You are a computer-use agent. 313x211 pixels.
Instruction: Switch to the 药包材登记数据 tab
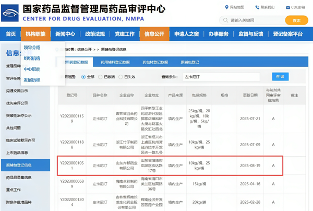coord(155,62)
